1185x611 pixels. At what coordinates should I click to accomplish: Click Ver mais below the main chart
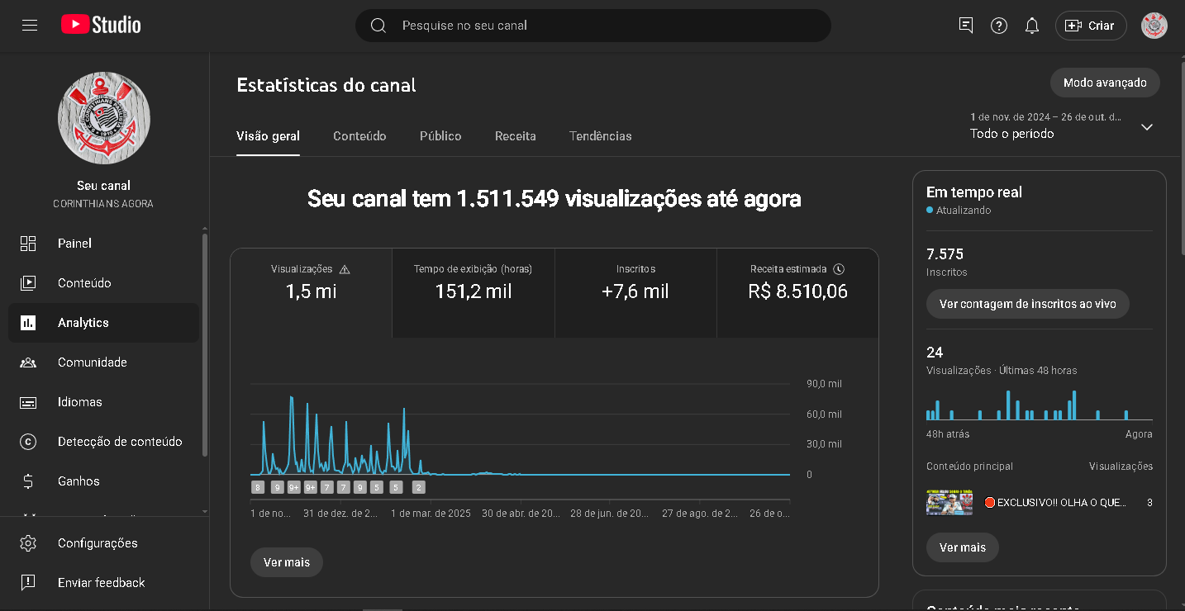coord(287,562)
